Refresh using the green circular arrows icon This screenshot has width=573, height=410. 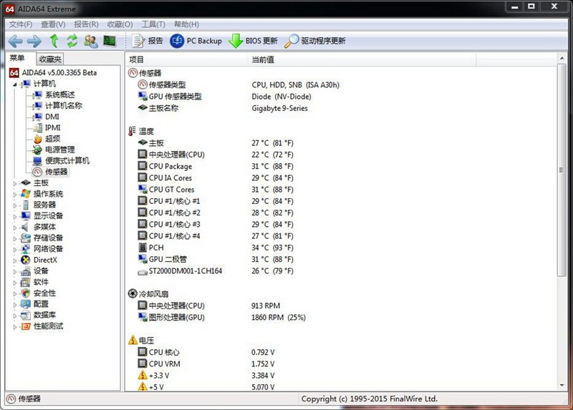coord(72,41)
